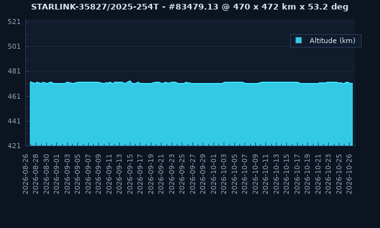This screenshot has height=228, width=380.
Task: Click the 2026-10-13 date label
Action: pyautogui.click(x=276, y=174)
